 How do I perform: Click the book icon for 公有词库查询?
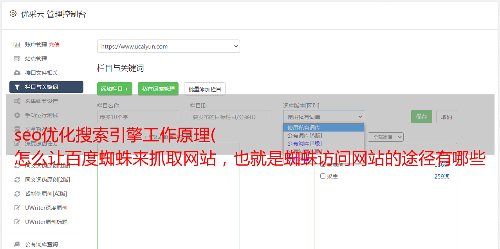pos(17,244)
